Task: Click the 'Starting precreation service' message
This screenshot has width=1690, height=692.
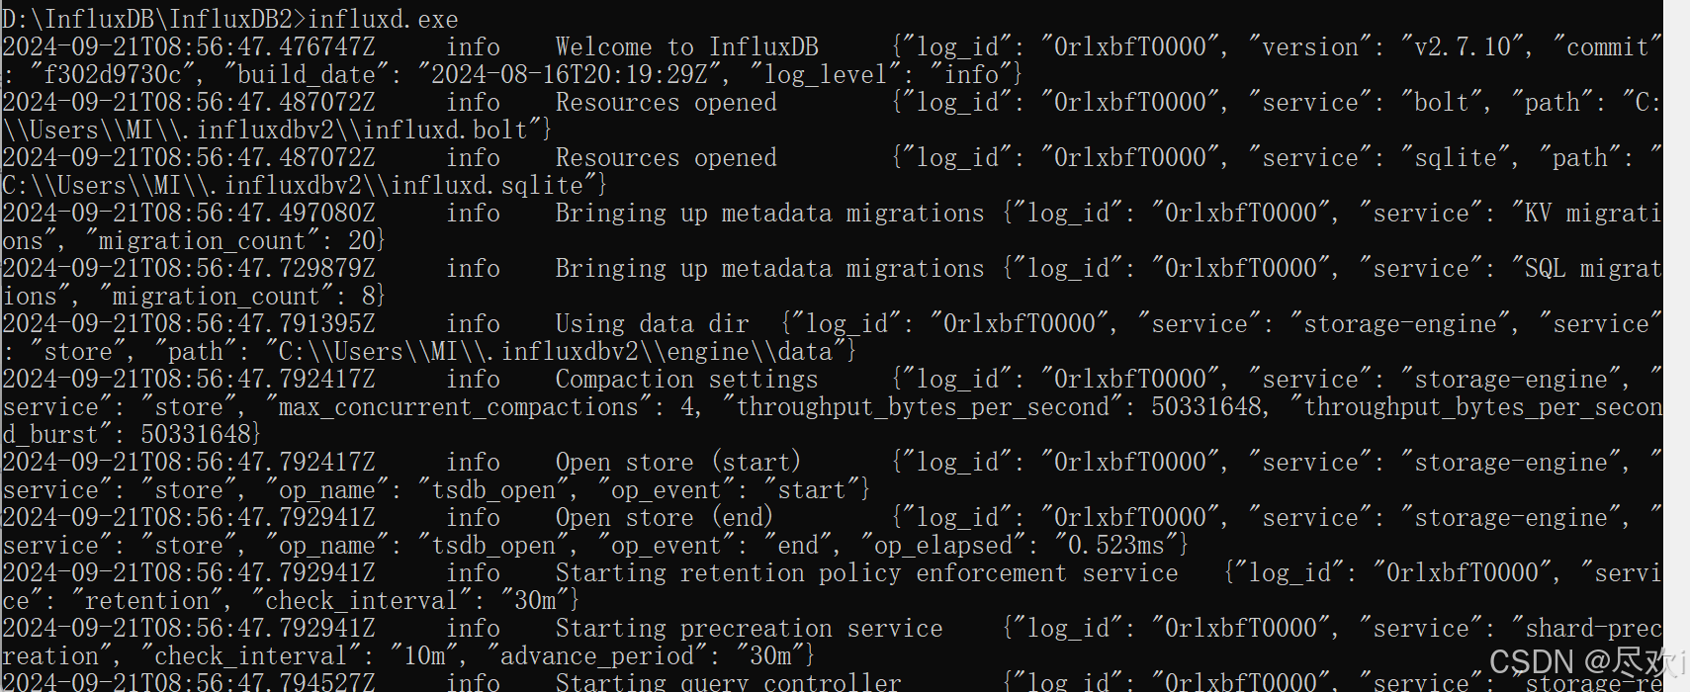Action: click(750, 628)
